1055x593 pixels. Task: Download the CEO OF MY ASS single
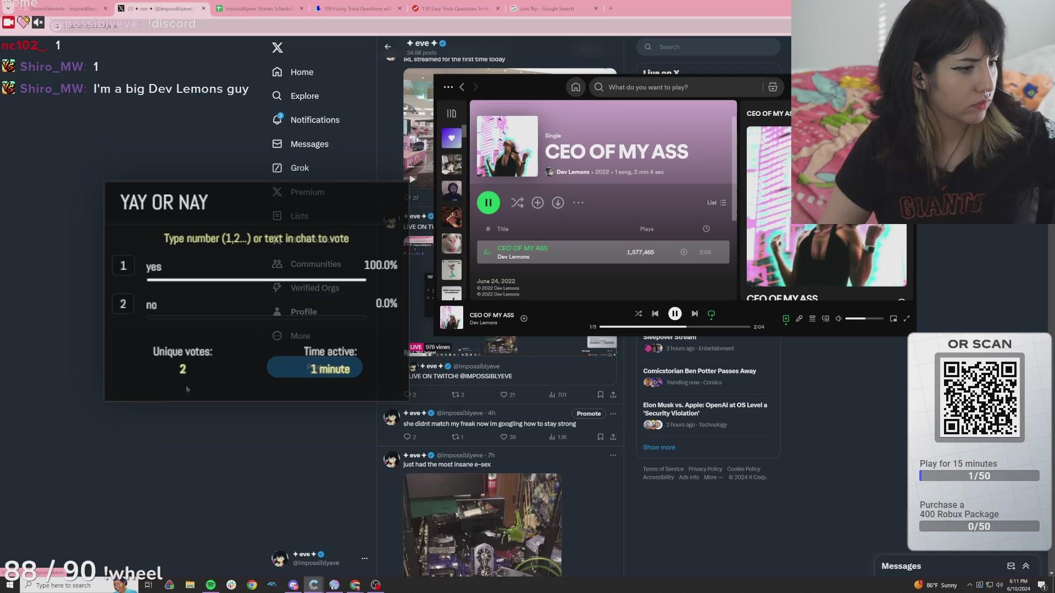coord(558,203)
